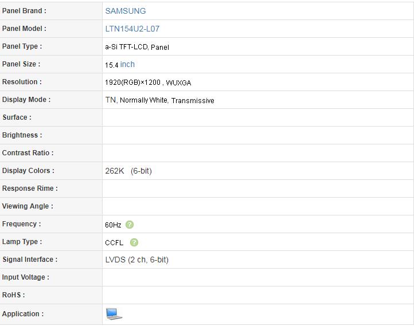The image size is (414, 326).
Task: Click the help icon next to CCFL
Action: click(x=134, y=242)
